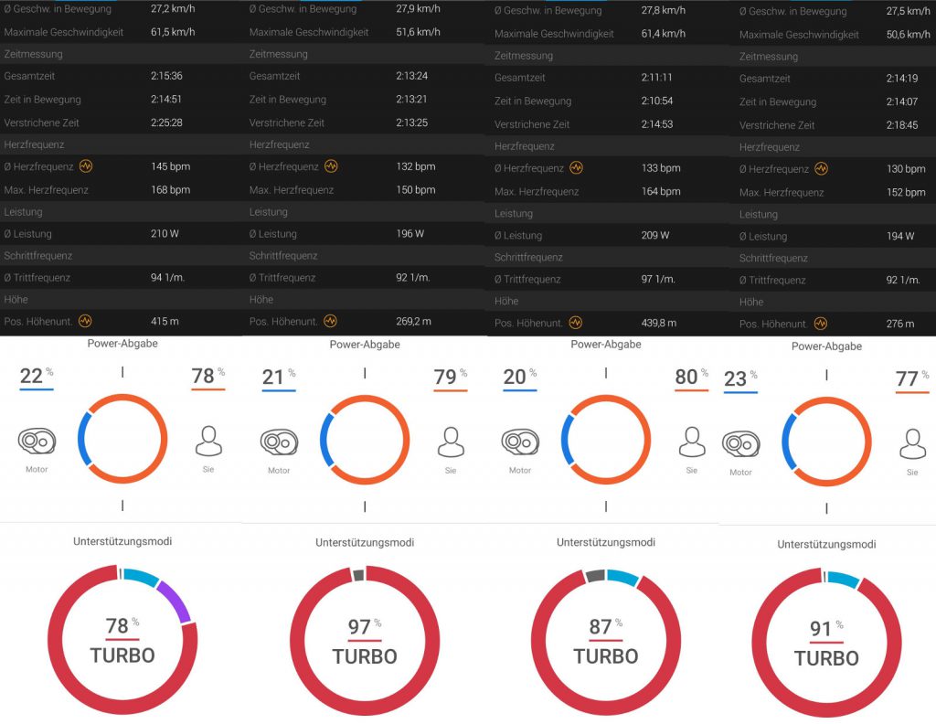
Task: Click the orange icon beside Ø Herzfrequenz 132 bpm
Action: pos(331,166)
